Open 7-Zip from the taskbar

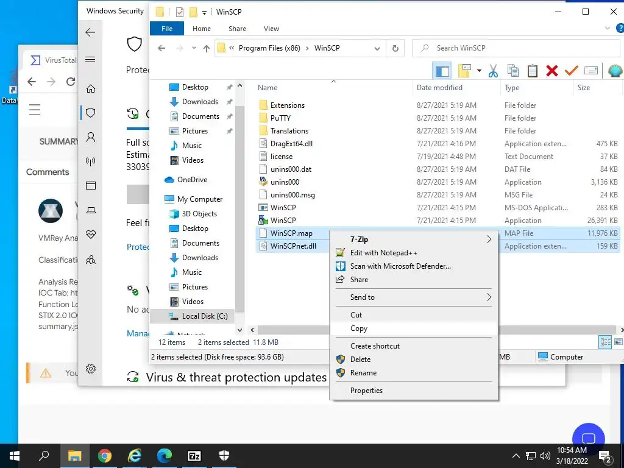(194, 456)
